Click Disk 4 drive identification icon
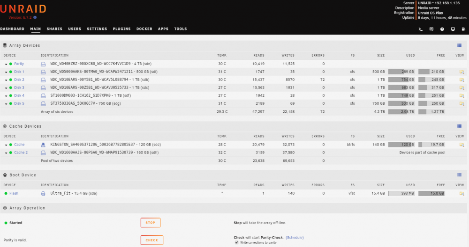 (x=43, y=96)
